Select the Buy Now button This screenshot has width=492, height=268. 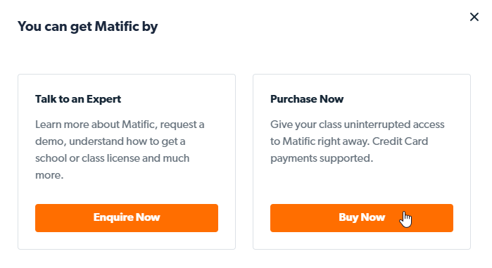click(362, 218)
